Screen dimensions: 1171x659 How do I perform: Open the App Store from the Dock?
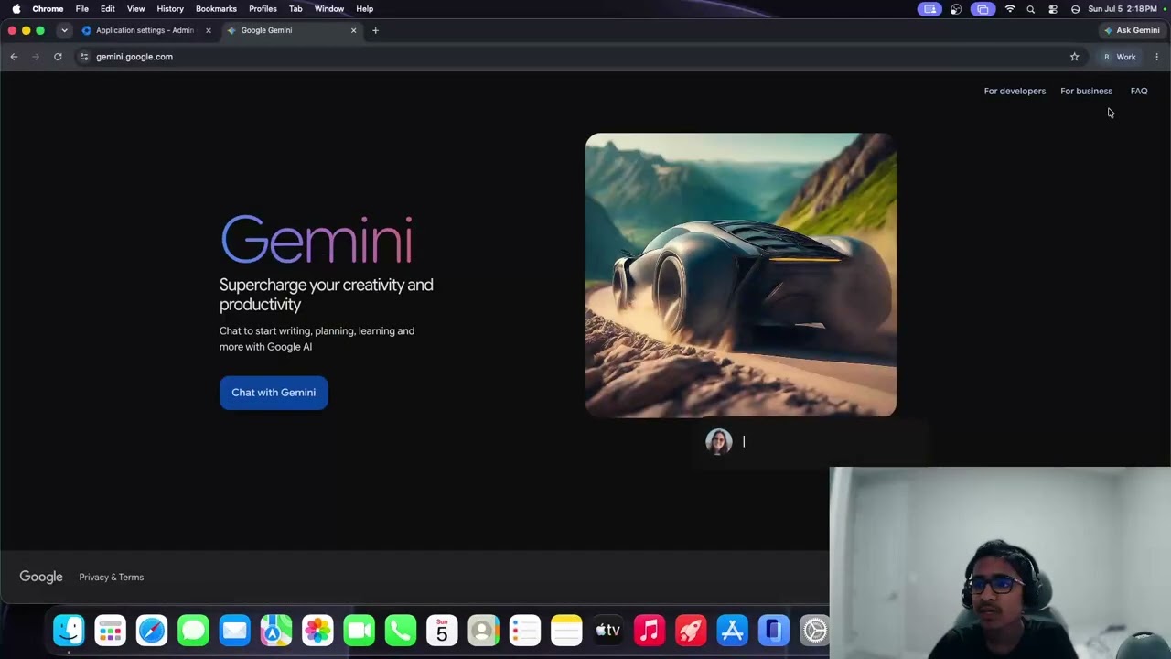(x=732, y=631)
